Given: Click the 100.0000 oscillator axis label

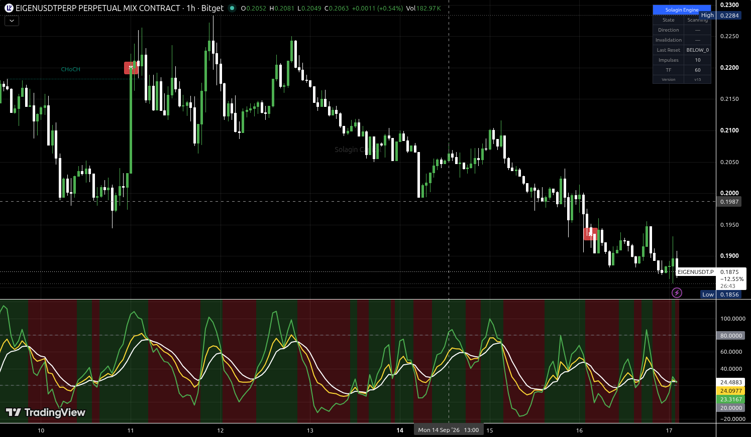Looking at the screenshot, I should coord(733,319).
